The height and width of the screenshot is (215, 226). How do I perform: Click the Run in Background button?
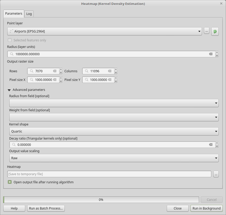click(x=206, y=208)
